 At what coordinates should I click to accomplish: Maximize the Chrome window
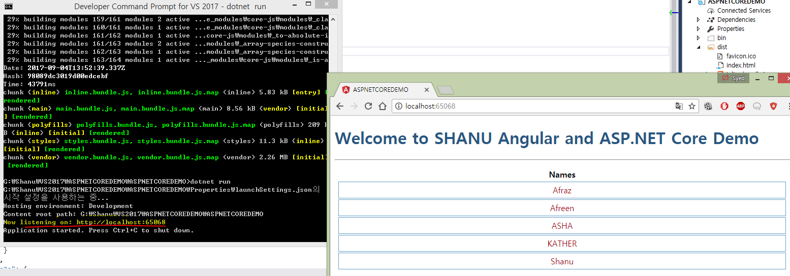(771, 78)
